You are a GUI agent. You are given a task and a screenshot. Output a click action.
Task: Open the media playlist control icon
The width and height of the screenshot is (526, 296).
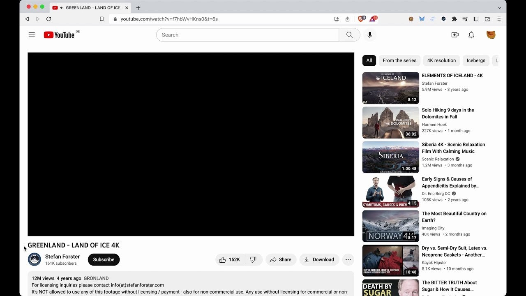[465, 19]
